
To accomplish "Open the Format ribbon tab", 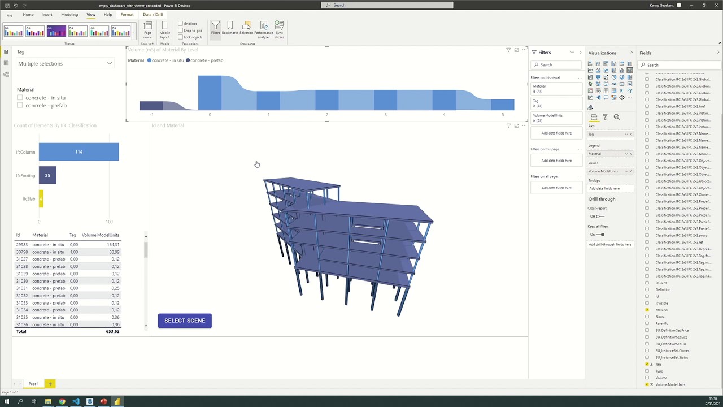I will point(127,15).
